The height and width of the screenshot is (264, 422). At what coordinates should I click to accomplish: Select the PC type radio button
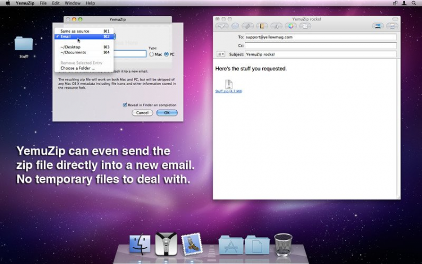167,55
